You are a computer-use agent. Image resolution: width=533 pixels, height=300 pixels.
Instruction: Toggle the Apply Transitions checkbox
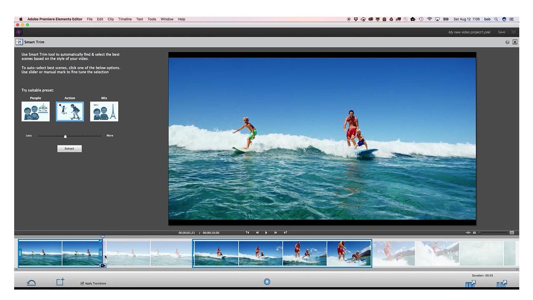(82, 283)
